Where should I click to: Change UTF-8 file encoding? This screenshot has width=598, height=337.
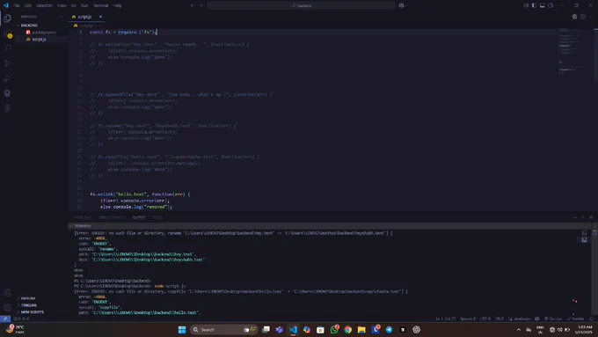(x=485, y=319)
